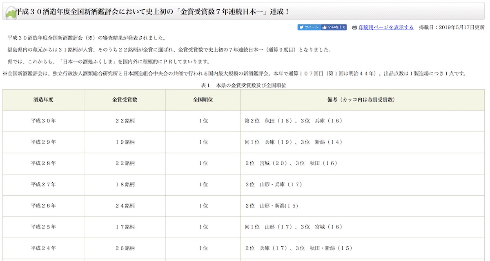Click the Facebook いいね！ like button
Screen dimensions: 490x261
pyautogui.click(x=334, y=27)
